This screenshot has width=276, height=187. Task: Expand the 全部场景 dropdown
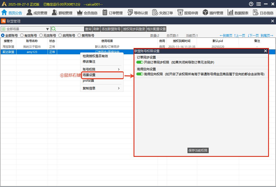point(48,29)
